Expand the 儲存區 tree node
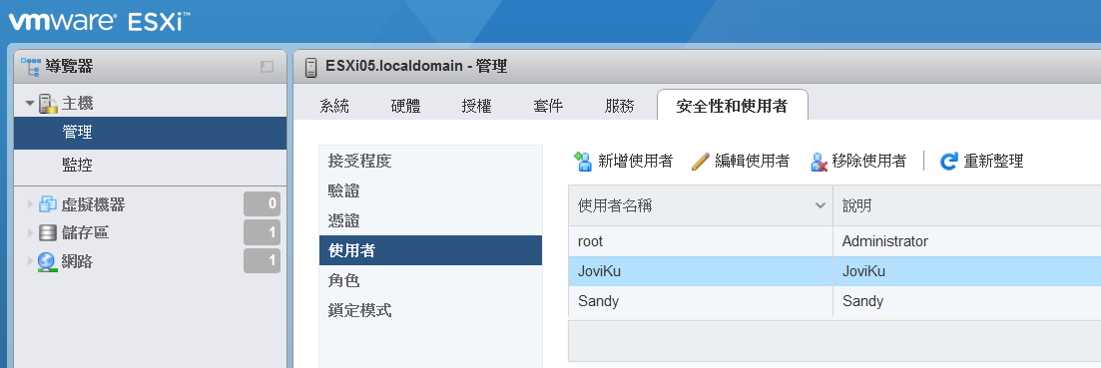1101x368 pixels. 30,232
